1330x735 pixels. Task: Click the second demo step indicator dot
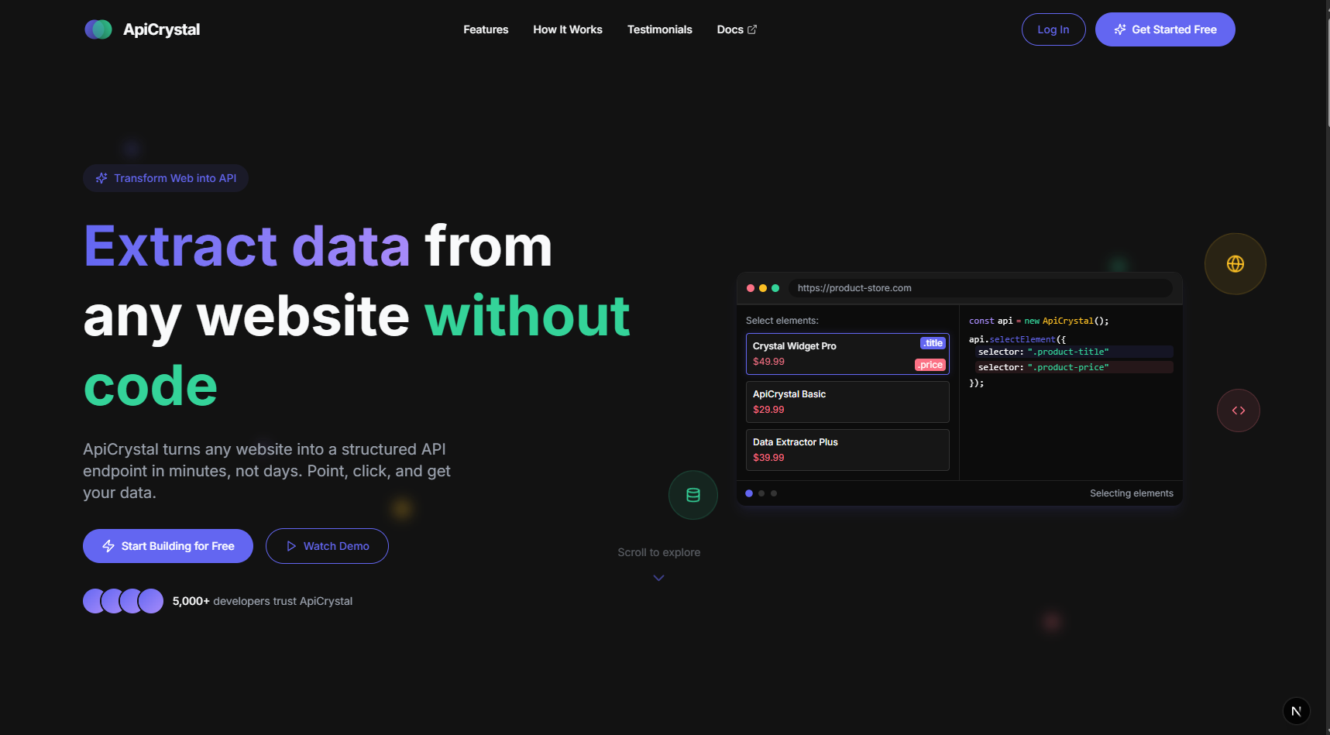click(761, 493)
